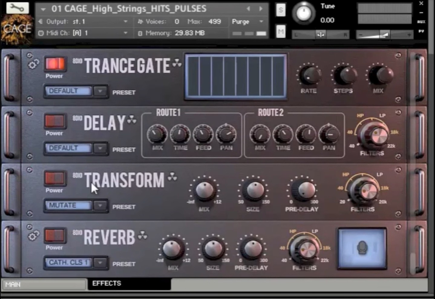Solo the instrument with S button

(281, 10)
